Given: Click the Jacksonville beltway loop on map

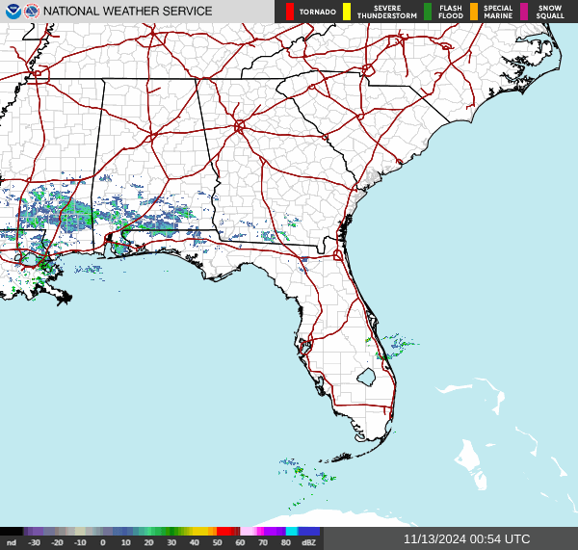Looking at the screenshot, I should [338, 254].
